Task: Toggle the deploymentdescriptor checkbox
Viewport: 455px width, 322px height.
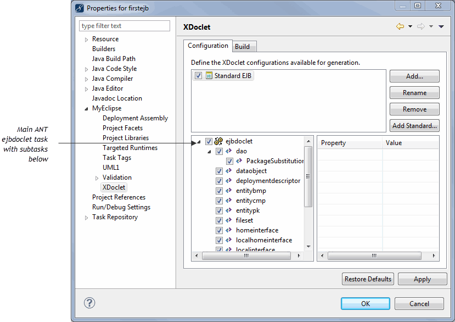Action: (220, 181)
